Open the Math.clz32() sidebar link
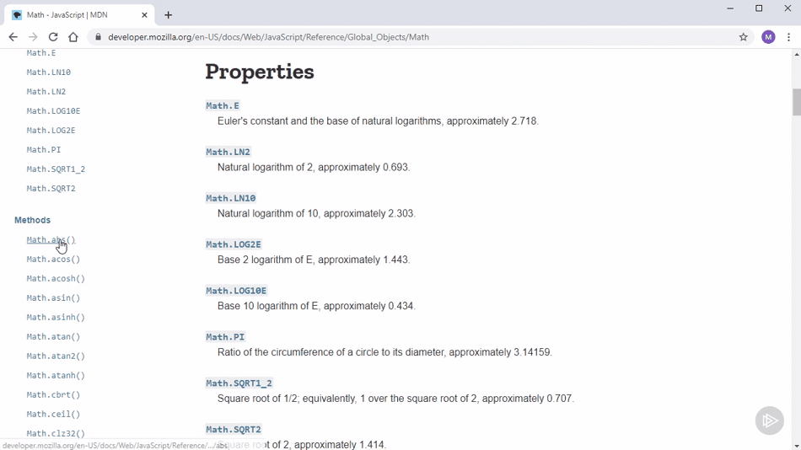 point(56,434)
